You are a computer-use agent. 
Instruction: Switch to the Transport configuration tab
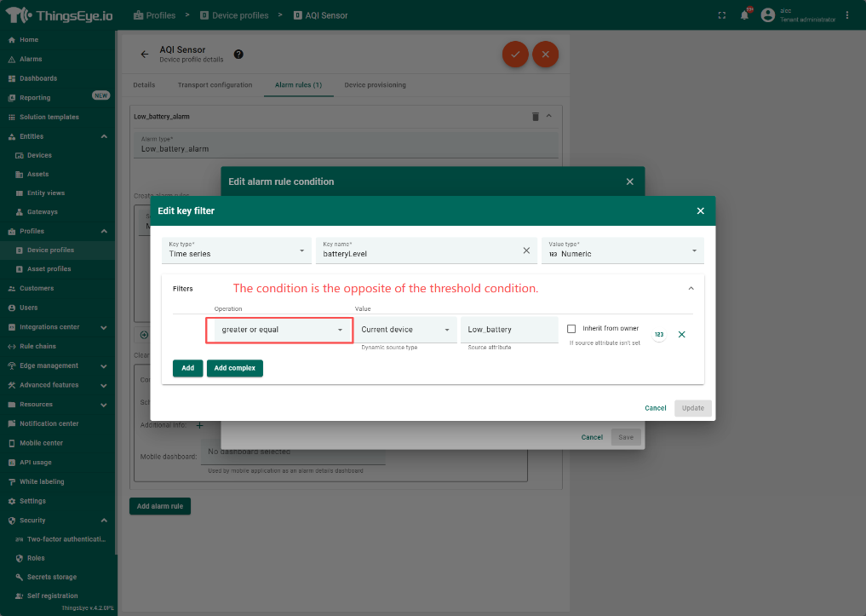[215, 85]
